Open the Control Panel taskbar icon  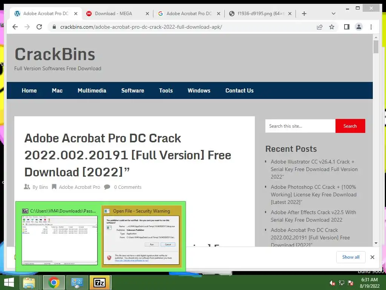[77, 282]
